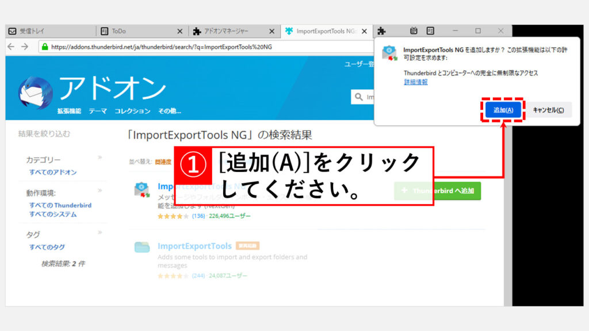The image size is (589, 331).
Task: Close the ToDo tab
Action: (180, 31)
